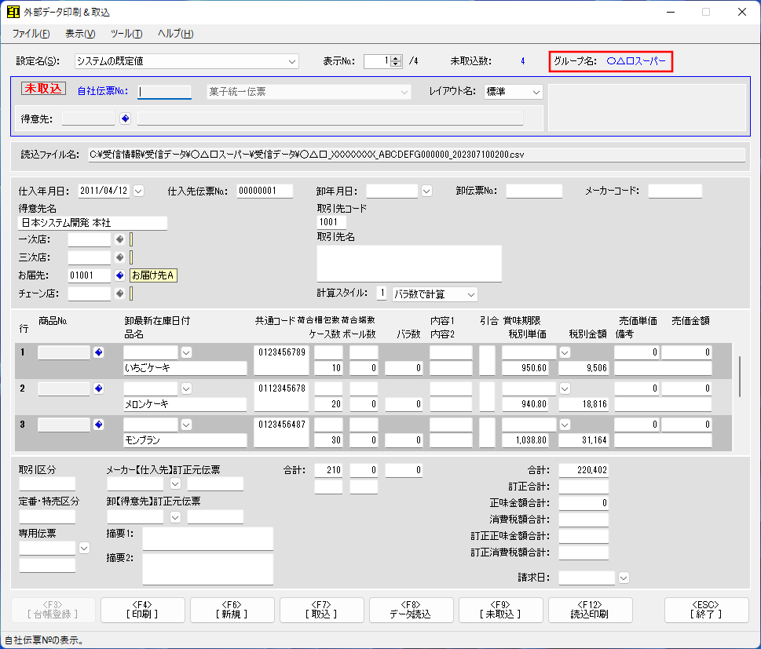Open the 卸年月日 date picker dropdown
The width and height of the screenshot is (761, 649).
[x=426, y=191]
